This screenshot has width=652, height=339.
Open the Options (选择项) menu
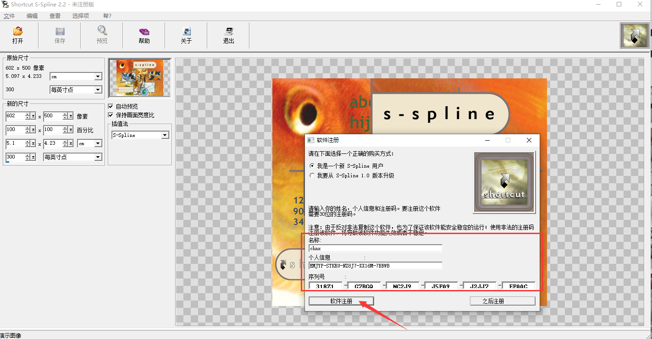tap(81, 16)
